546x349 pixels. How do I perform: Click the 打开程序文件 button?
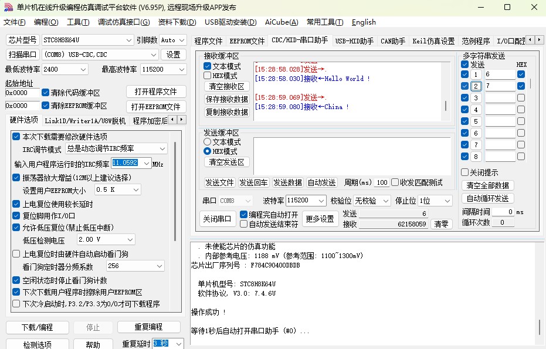tap(156, 92)
